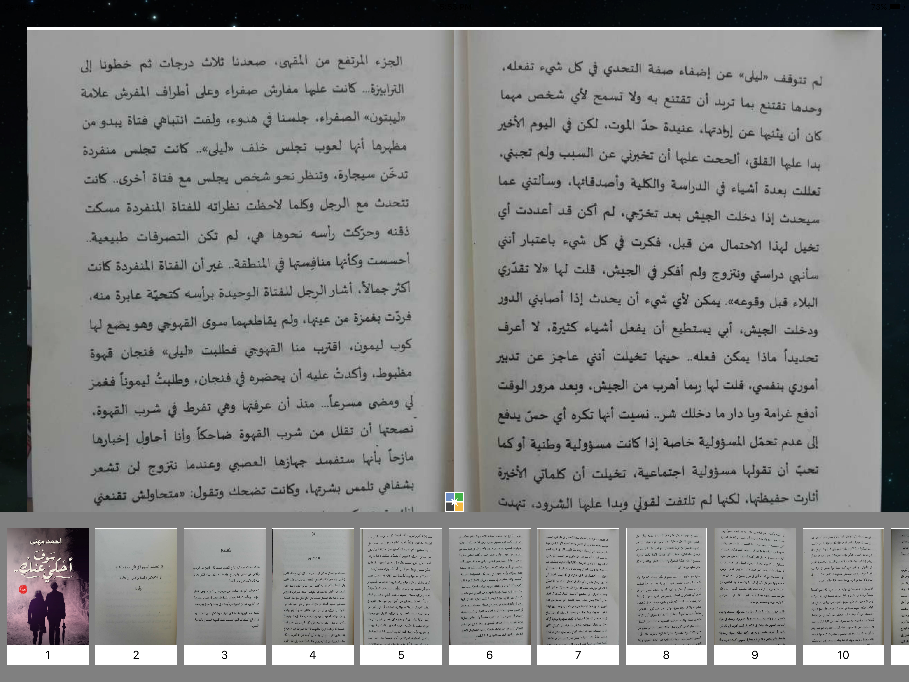
Task: Show page thumbnail 7
Action: click(x=578, y=596)
